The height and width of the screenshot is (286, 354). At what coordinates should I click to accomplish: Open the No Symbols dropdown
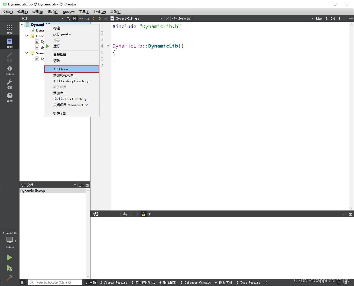243,18
